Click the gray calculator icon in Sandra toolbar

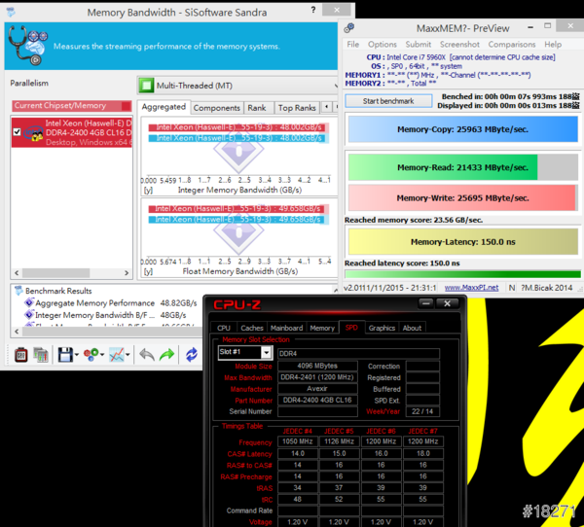(41, 355)
